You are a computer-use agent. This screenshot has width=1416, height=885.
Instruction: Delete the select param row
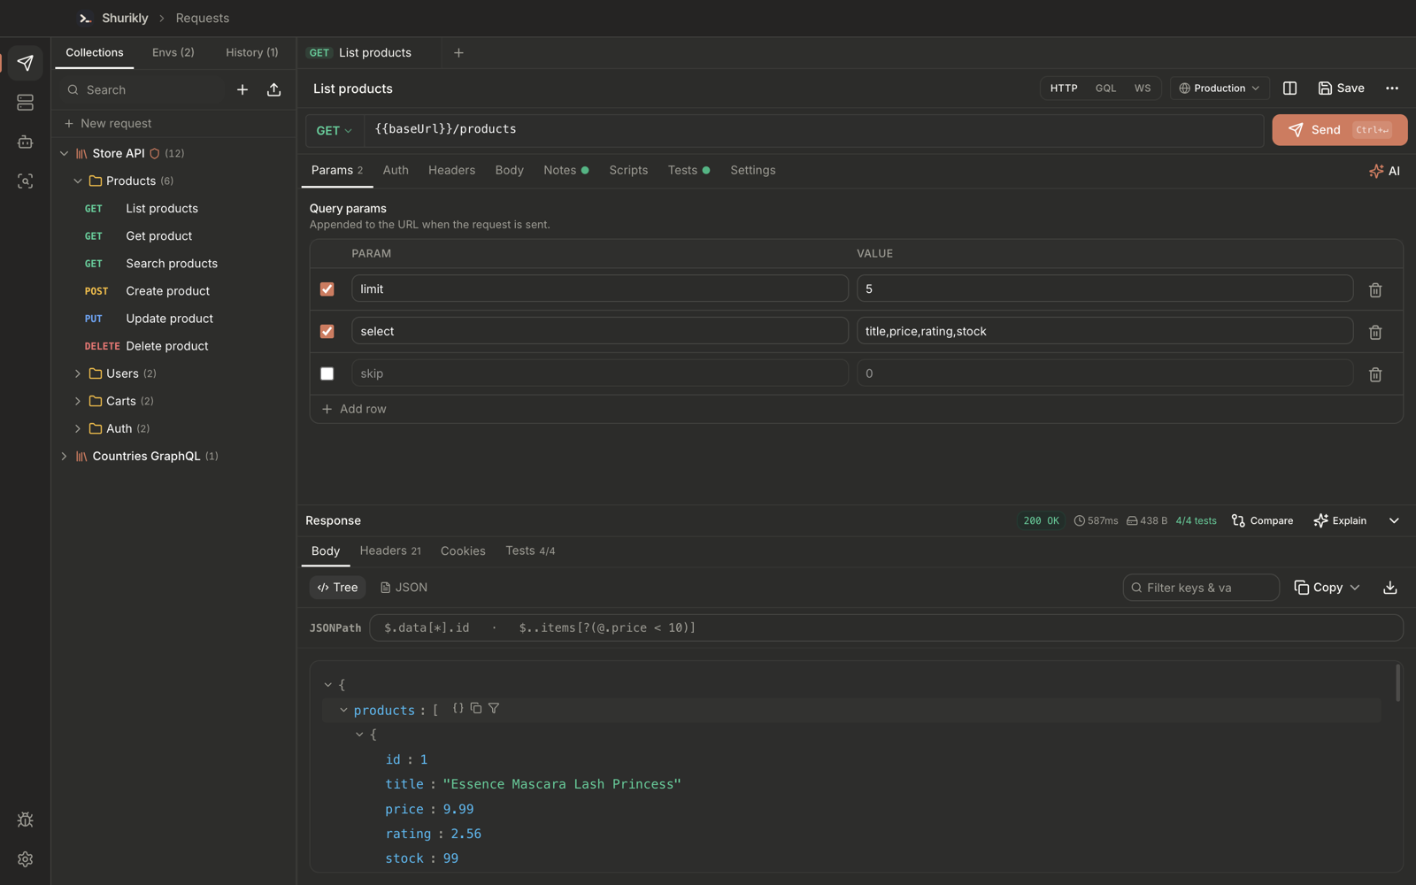[x=1375, y=332]
